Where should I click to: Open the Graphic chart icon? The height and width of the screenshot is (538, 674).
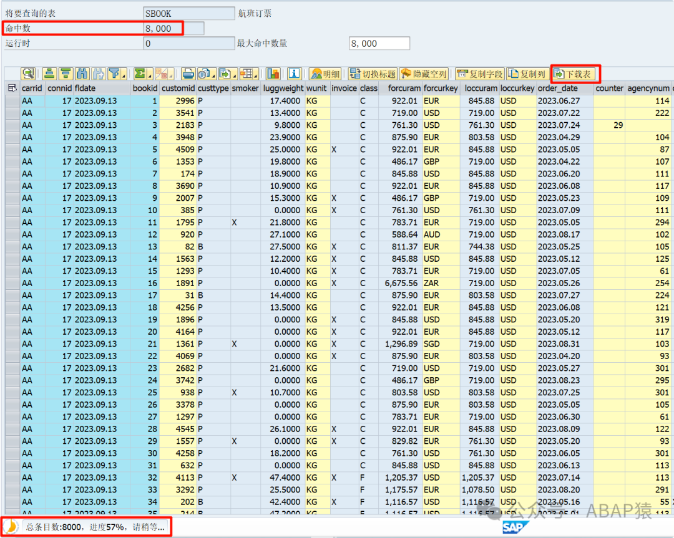[273, 74]
